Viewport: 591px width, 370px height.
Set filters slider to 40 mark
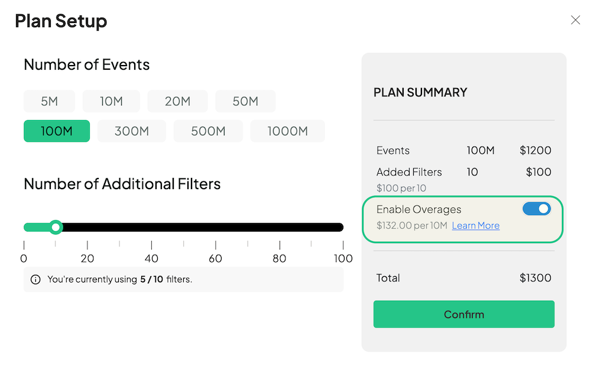tap(152, 228)
